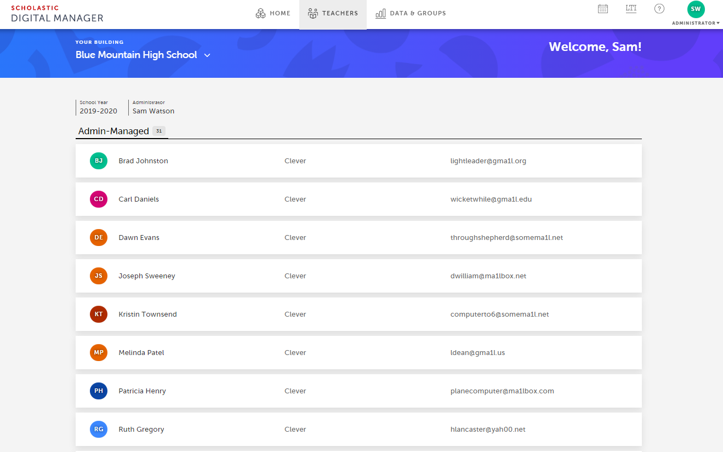
Task: Select the Admin-Managed tab
Action: point(122,131)
